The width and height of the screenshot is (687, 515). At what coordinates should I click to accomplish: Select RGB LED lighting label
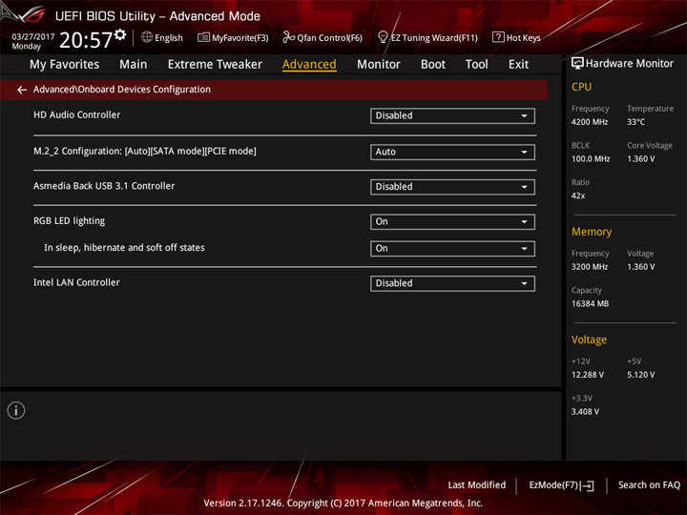click(70, 220)
